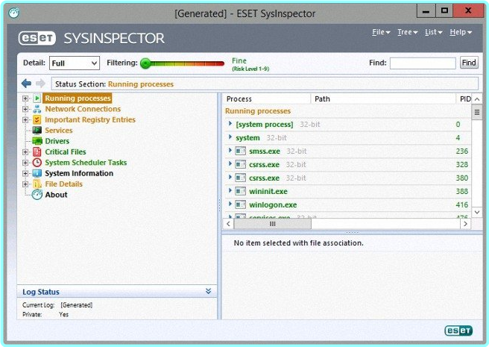This screenshot has height=347, width=489.
Task: Click the Critical Files icon
Action: pyautogui.click(x=37, y=151)
